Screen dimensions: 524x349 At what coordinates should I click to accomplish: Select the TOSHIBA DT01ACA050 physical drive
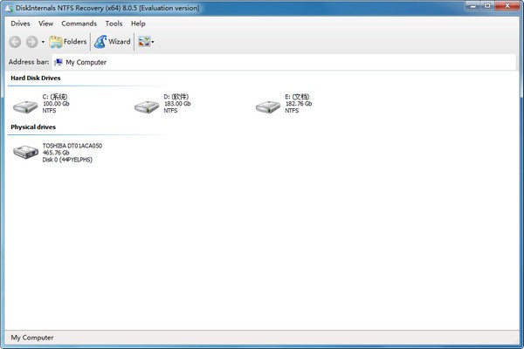25,153
